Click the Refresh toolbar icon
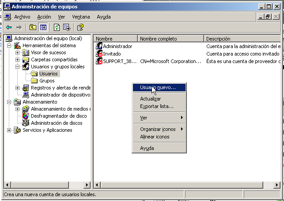The height and width of the screenshot is (201, 284). point(57,27)
